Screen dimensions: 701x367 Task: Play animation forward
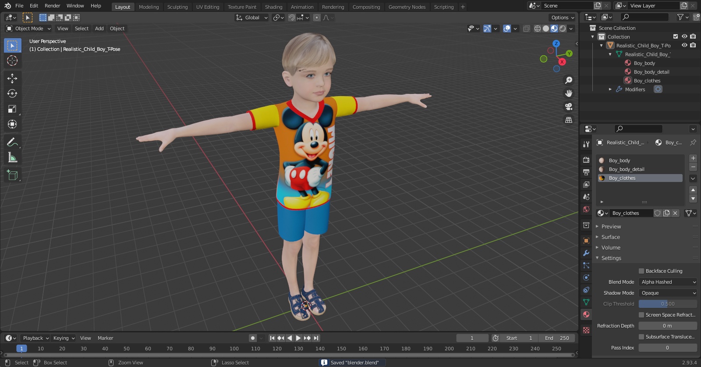click(298, 338)
